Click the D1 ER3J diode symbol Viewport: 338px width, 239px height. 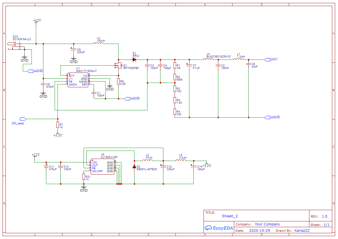[134, 60]
